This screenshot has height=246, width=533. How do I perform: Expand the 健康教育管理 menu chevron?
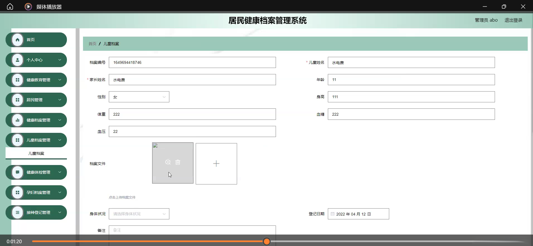click(x=60, y=80)
